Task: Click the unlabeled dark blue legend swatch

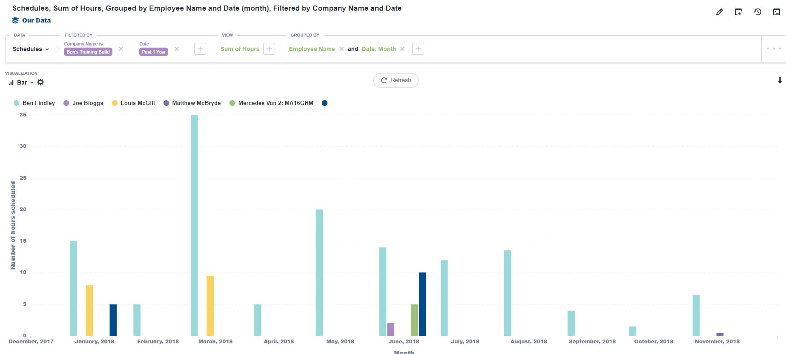Action: (324, 103)
